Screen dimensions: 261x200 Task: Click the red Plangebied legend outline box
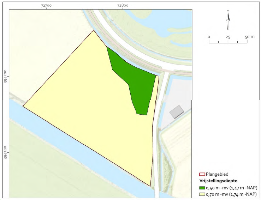click(202, 174)
